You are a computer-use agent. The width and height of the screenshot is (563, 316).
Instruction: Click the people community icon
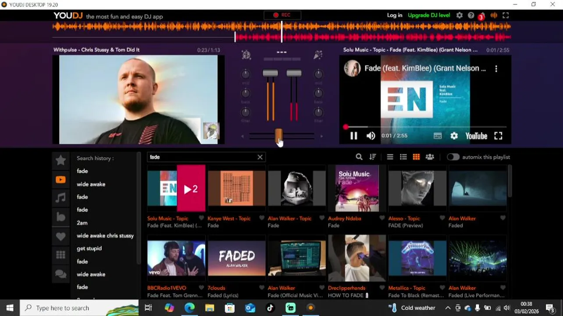point(430,157)
